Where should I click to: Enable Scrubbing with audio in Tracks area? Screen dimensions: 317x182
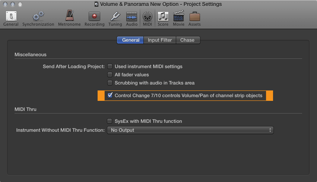point(110,83)
